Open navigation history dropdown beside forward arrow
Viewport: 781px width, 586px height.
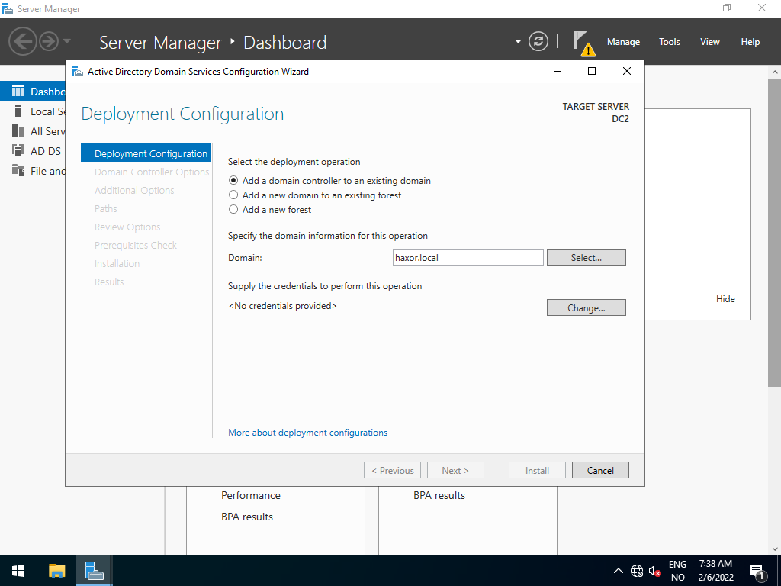click(x=67, y=41)
